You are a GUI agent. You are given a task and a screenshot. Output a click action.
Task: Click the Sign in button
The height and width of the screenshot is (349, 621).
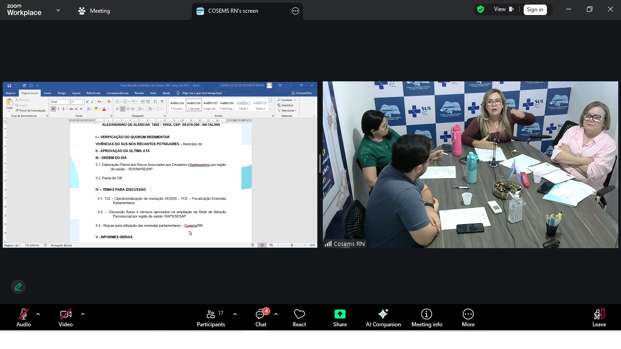coord(535,10)
